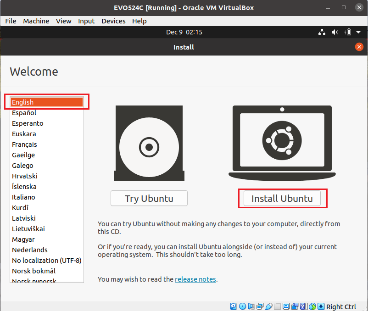Click the optical disc drive status icon

coord(242,306)
